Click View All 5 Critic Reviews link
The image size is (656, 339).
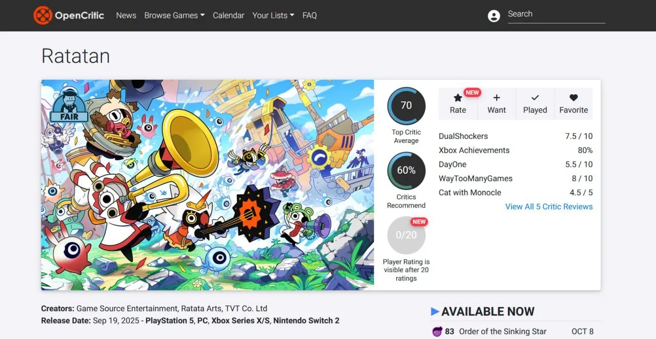pos(549,206)
